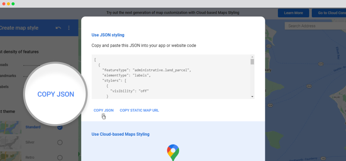
Task: Click the undo arrow in Create map style header
Action: tap(58, 28)
